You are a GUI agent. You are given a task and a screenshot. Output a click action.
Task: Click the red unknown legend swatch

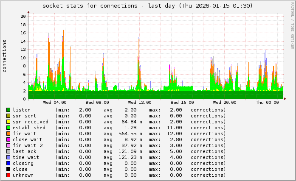[x=8, y=175]
